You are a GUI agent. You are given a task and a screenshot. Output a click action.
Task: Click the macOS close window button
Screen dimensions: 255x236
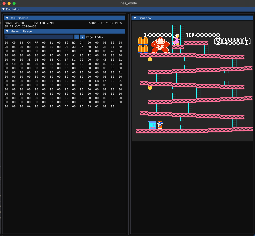(x=4, y=3)
